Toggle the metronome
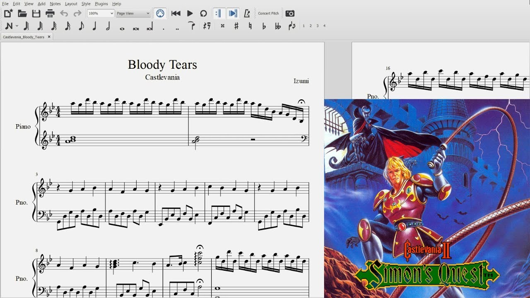 247,13
